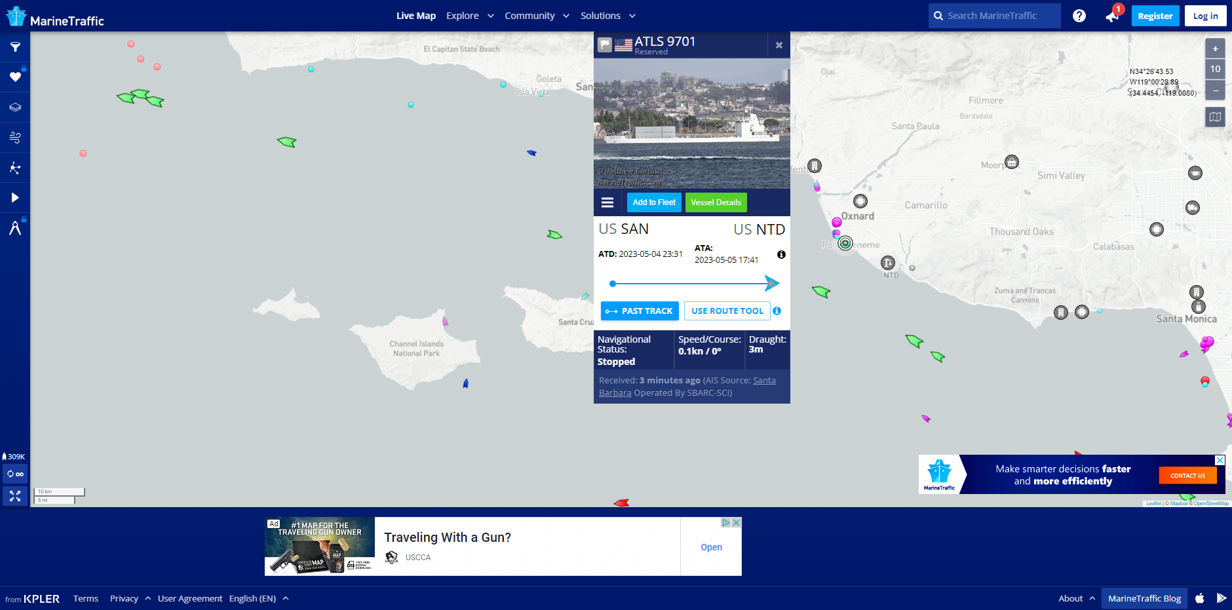Enter fullscreen map mode
The image size is (1232, 610).
pos(15,496)
